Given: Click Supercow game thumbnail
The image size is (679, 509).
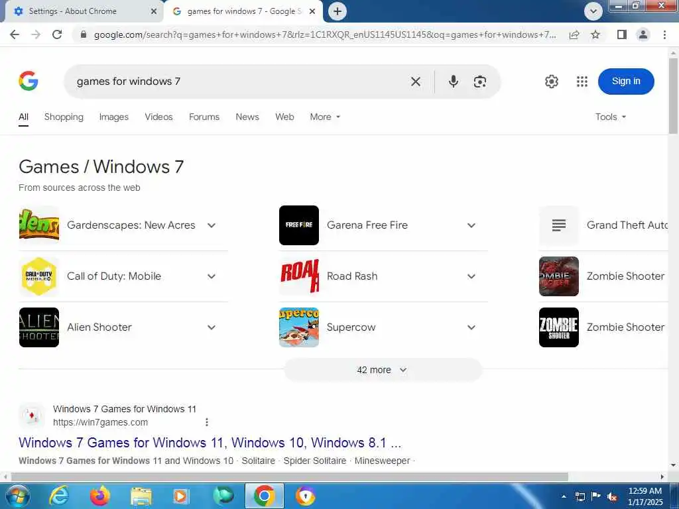Looking at the screenshot, I should pos(299,327).
